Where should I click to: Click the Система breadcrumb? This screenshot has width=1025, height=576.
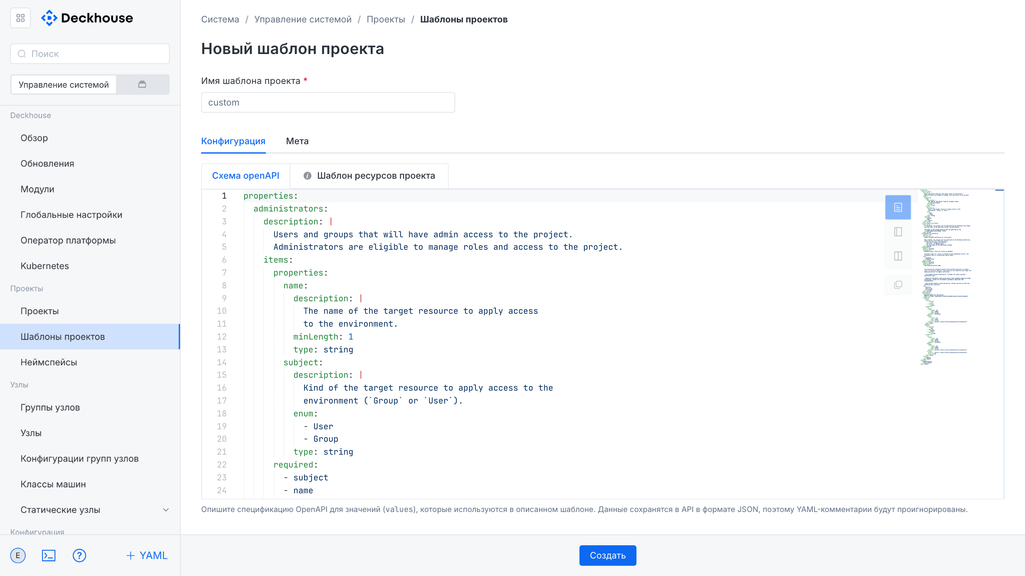[220, 20]
